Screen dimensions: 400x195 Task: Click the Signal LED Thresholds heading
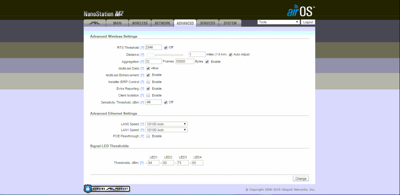(x=109, y=146)
